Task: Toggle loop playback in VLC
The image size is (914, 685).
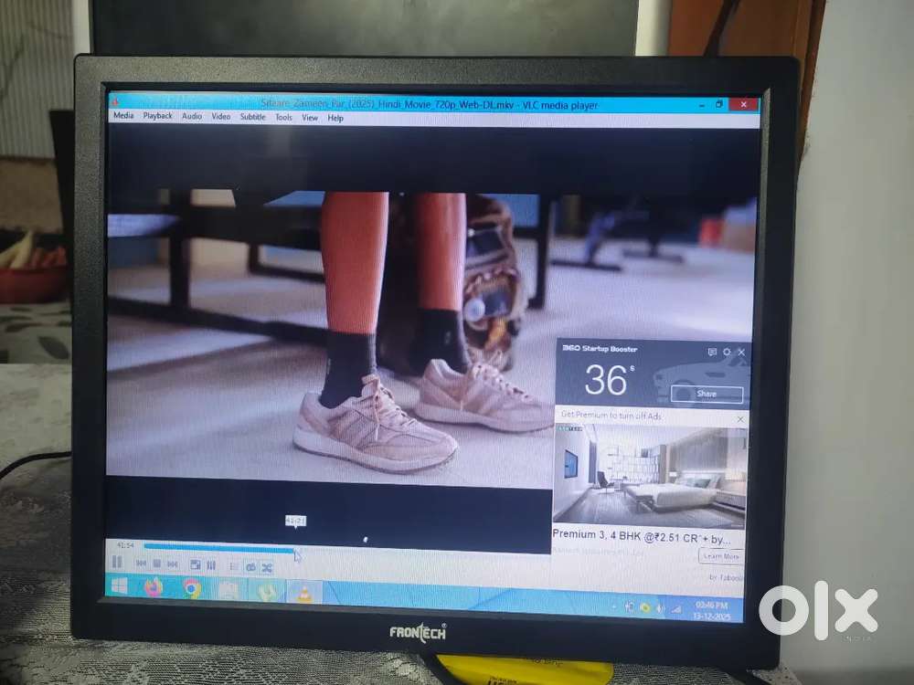Action: click(250, 564)
